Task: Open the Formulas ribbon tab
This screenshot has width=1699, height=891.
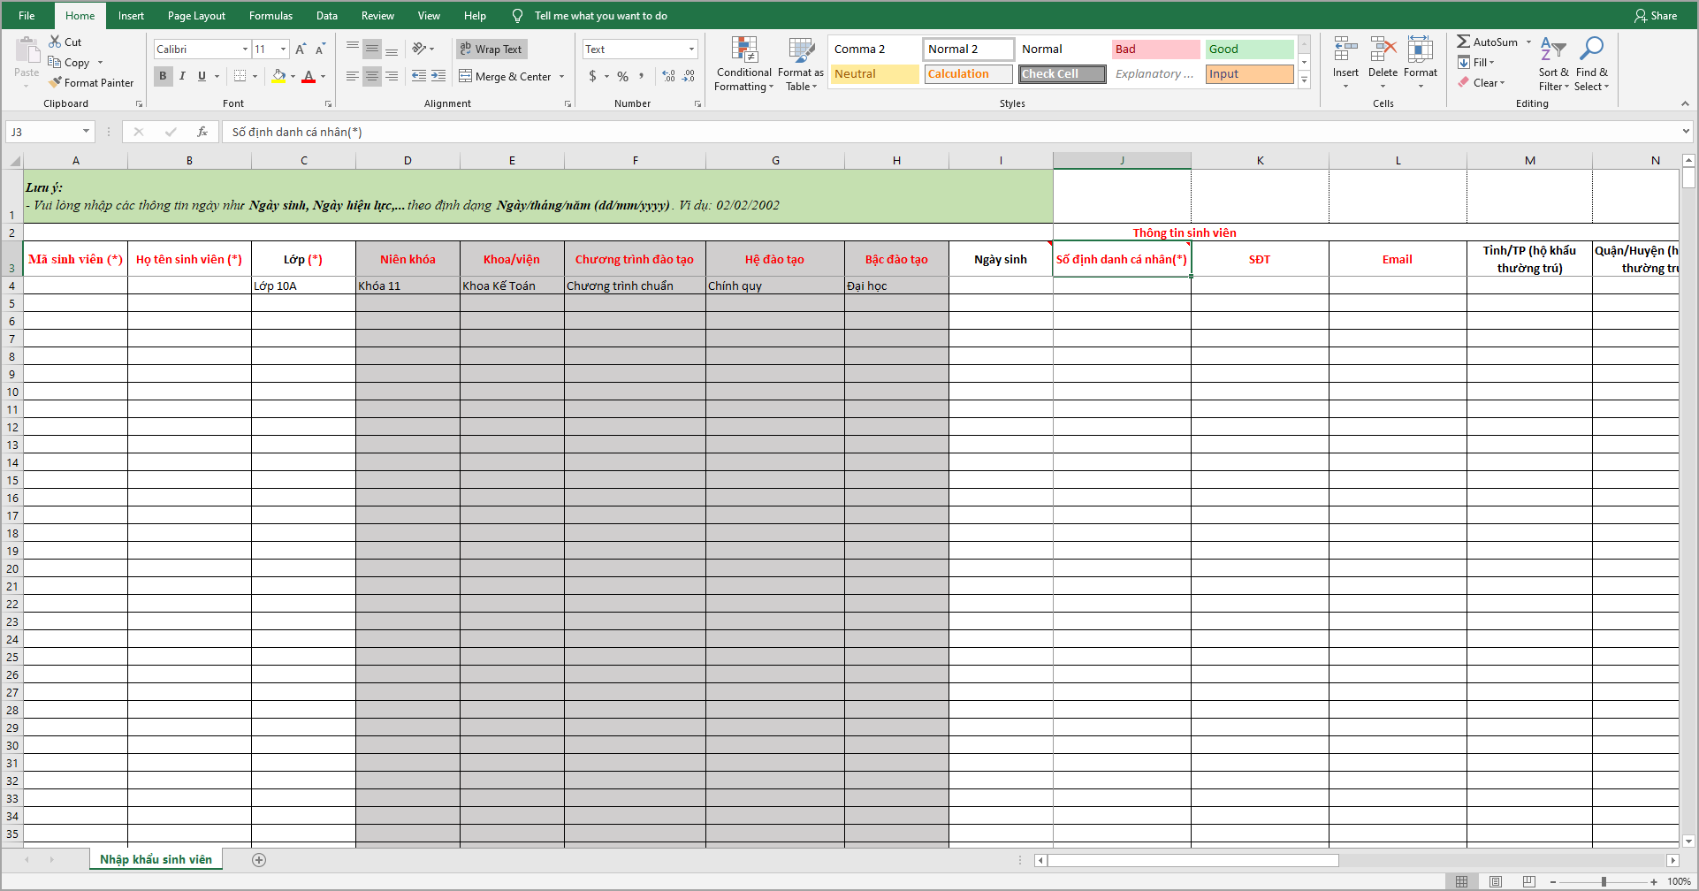Action: pyautogui.click(x=270, y=16)
